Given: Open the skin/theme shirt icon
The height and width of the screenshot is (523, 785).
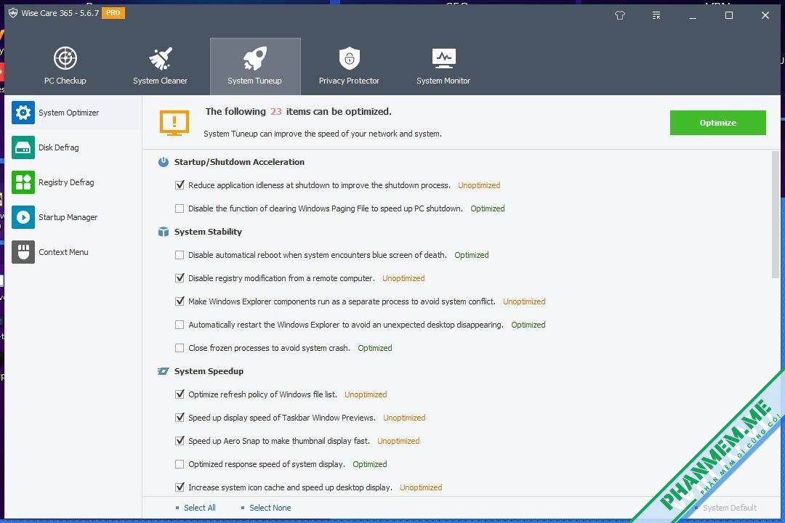Looking at the screenshot, I should click(620, 15).
